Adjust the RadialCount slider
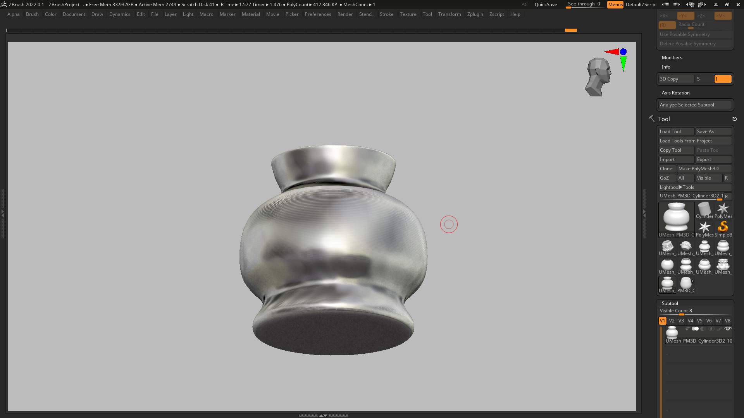Screen dimensions: 744x418 [704, 25]
